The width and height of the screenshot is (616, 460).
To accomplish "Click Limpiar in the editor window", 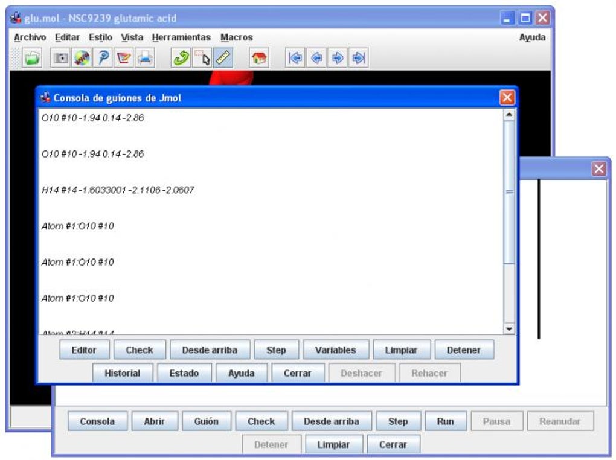I will click(333, 444).
